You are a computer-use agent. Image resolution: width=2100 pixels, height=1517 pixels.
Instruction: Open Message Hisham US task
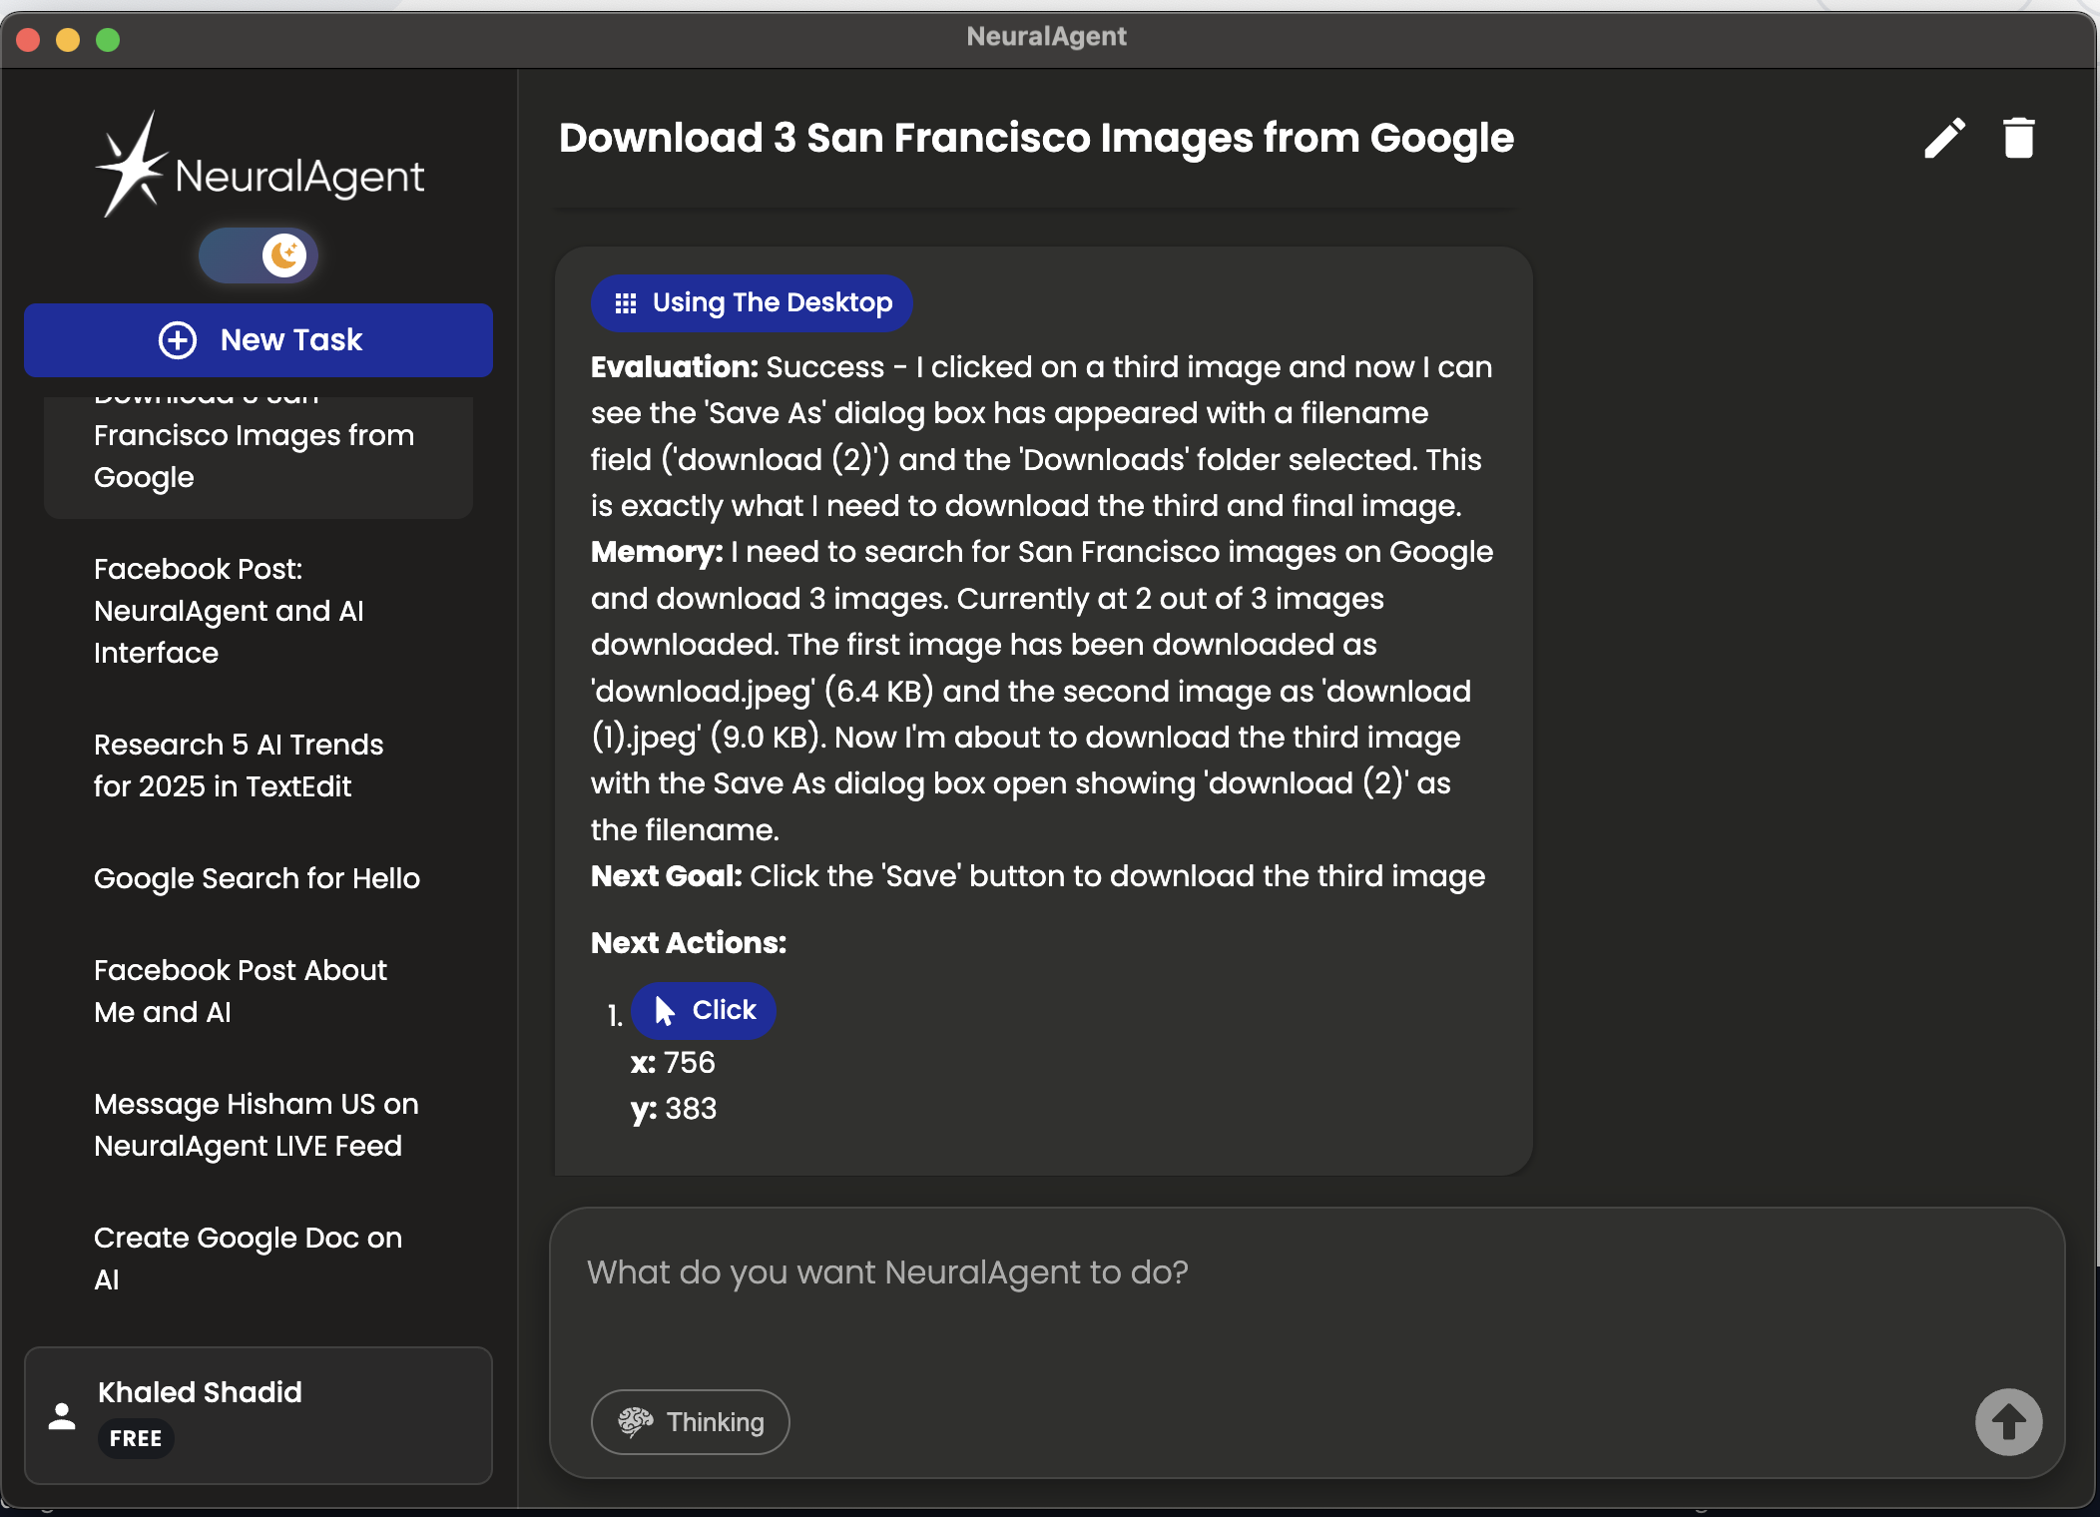[256, 1125]
